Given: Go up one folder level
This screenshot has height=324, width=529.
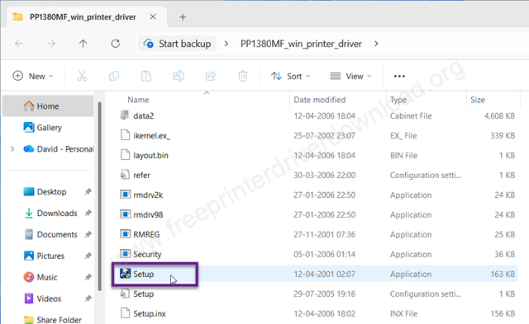Looking at the screenshot, I should [83, 44].
